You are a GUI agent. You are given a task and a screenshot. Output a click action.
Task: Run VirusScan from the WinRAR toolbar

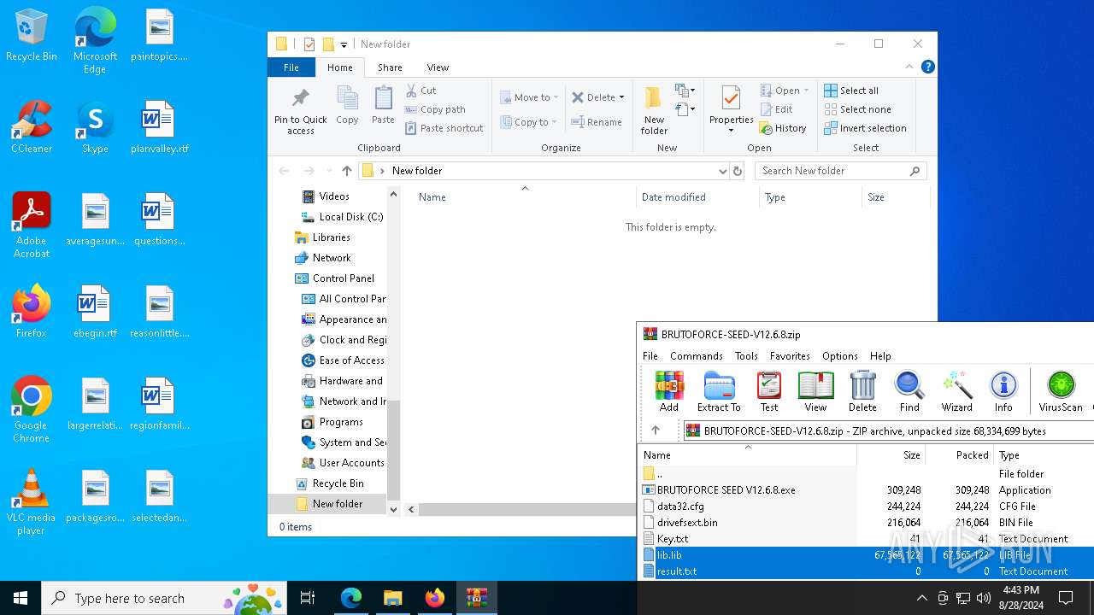point(1061,392)
